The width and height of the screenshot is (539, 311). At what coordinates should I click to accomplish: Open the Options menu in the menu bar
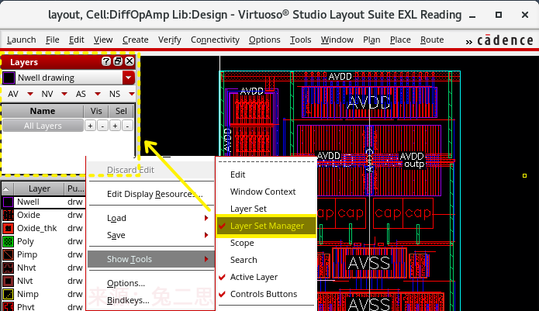(x=264, y=40)
